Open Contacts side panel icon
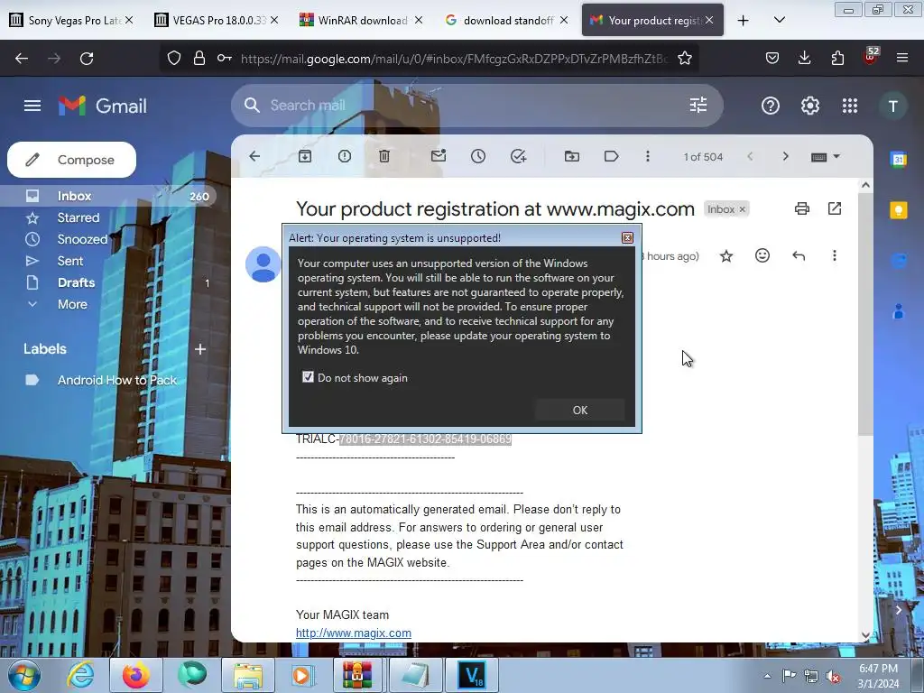 pyautogui.click(x=899, y=310)
